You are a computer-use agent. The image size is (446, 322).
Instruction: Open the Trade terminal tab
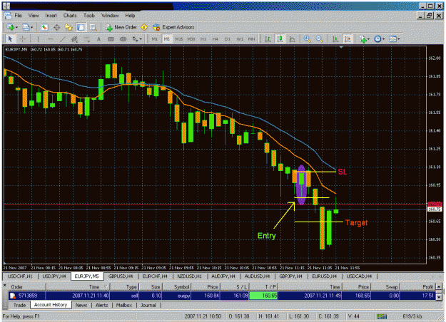tap(20, 305)
